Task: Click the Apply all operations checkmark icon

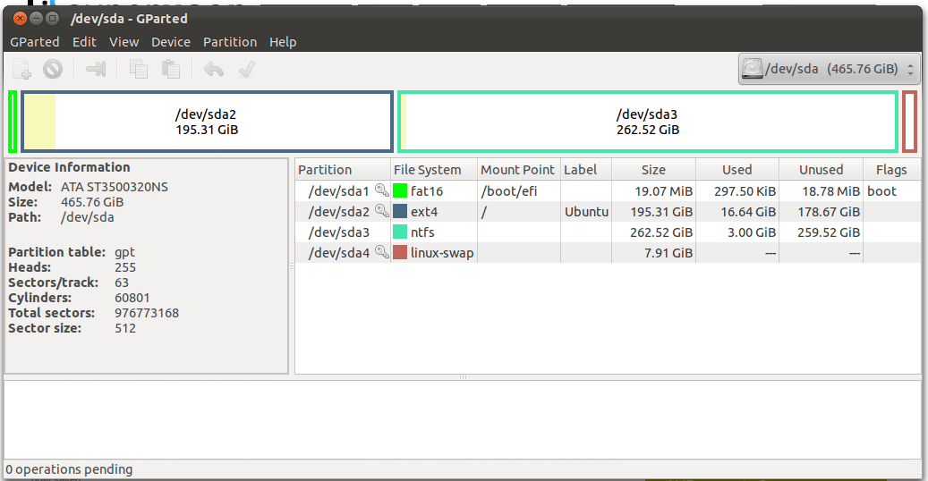Action: (247, 69)
